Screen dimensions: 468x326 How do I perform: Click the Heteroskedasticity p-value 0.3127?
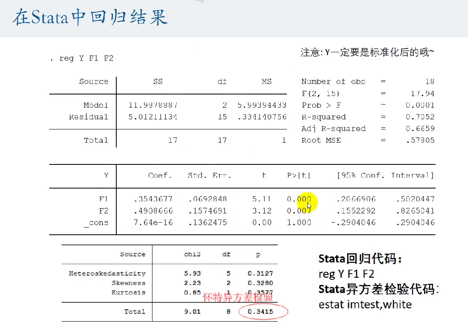tap(260, 273)
